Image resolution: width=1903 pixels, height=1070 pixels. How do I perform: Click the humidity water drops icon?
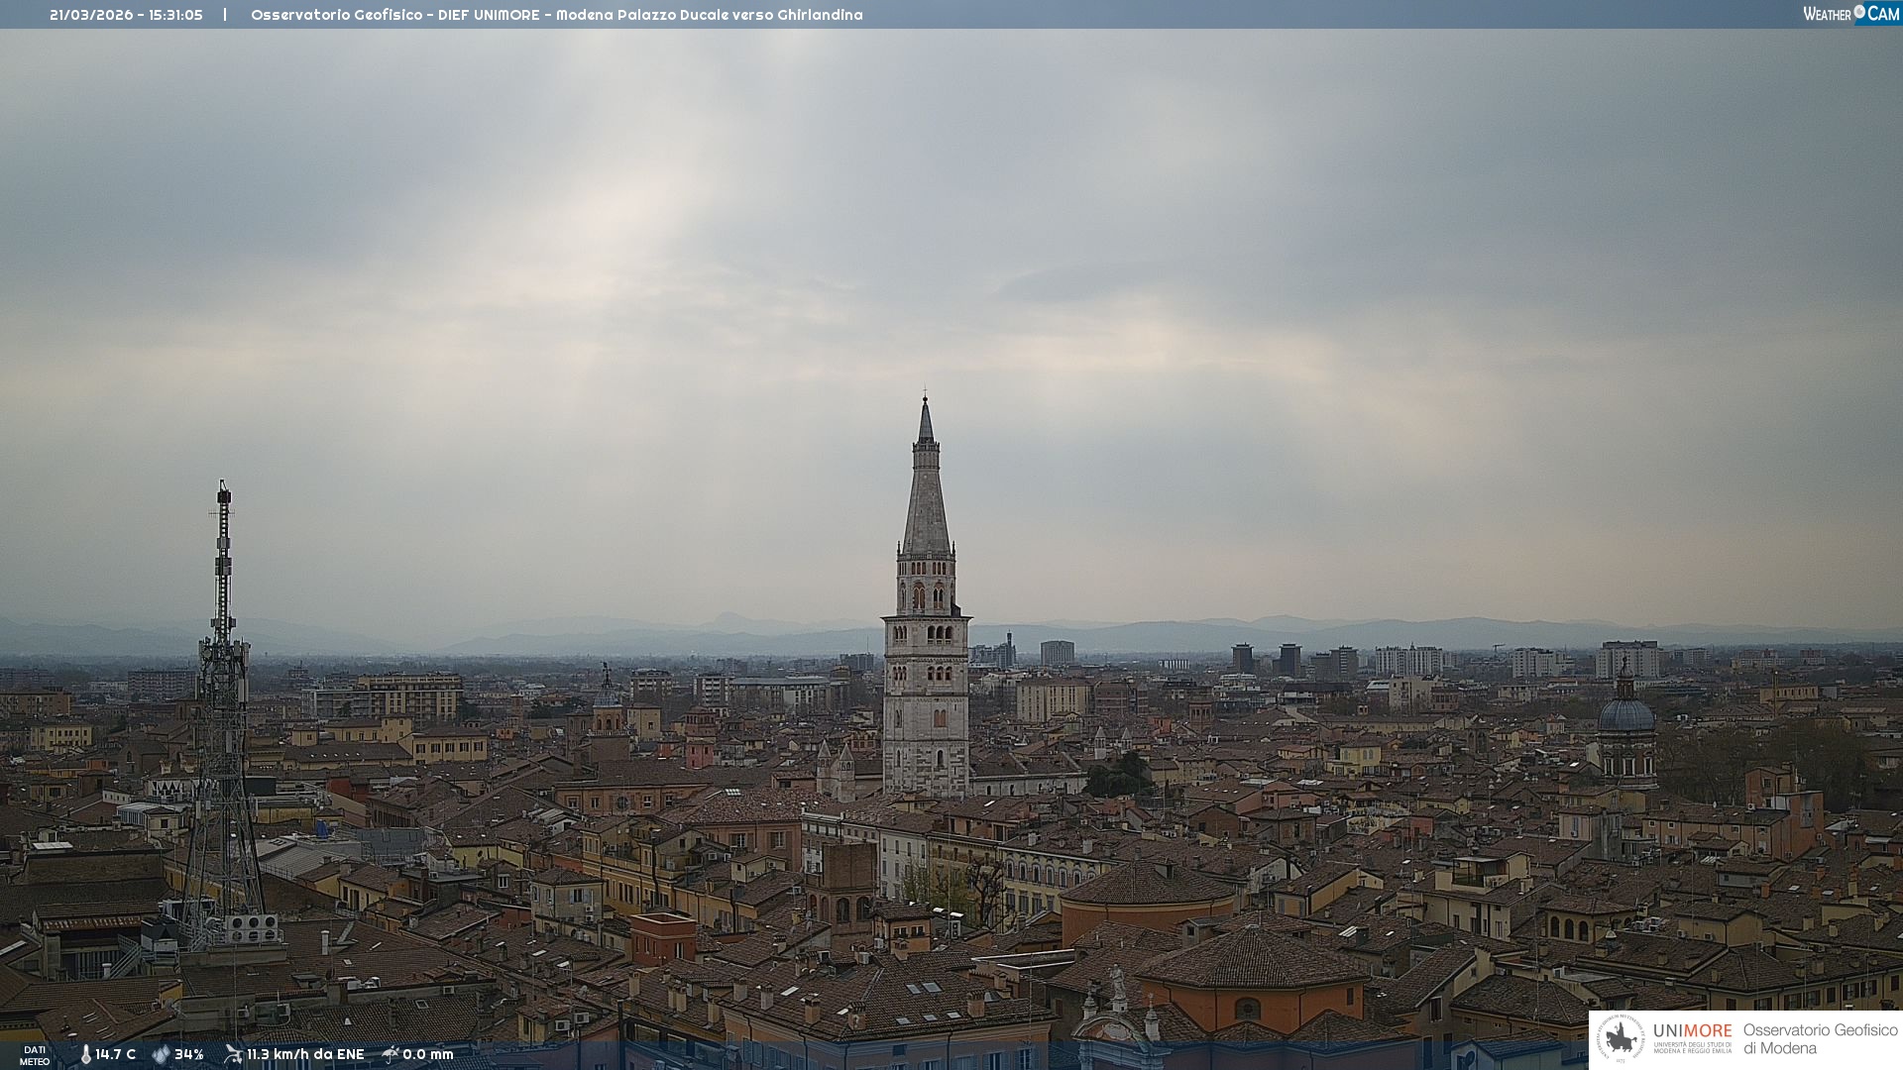tap(161, 1055)
